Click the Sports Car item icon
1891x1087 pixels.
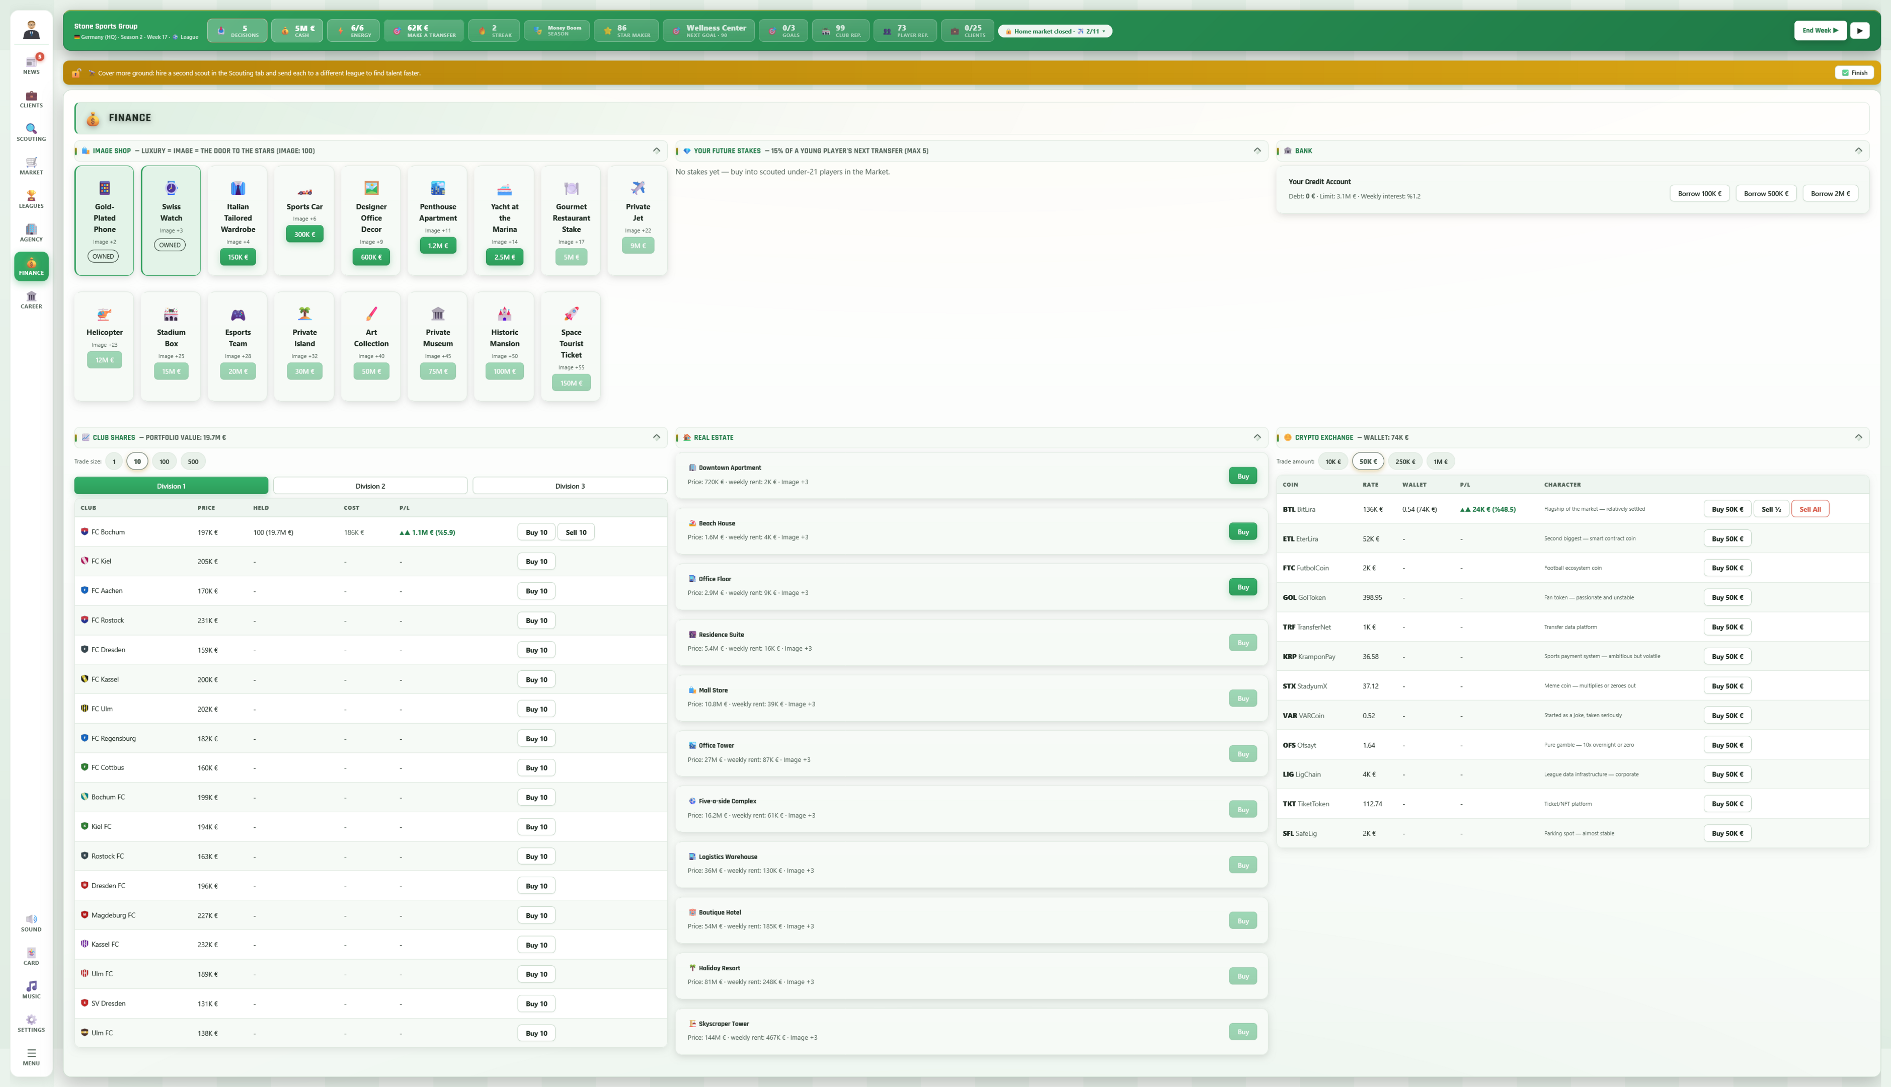[x=304, y=188]
